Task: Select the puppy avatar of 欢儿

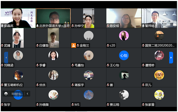Action: tap(159, 75)
